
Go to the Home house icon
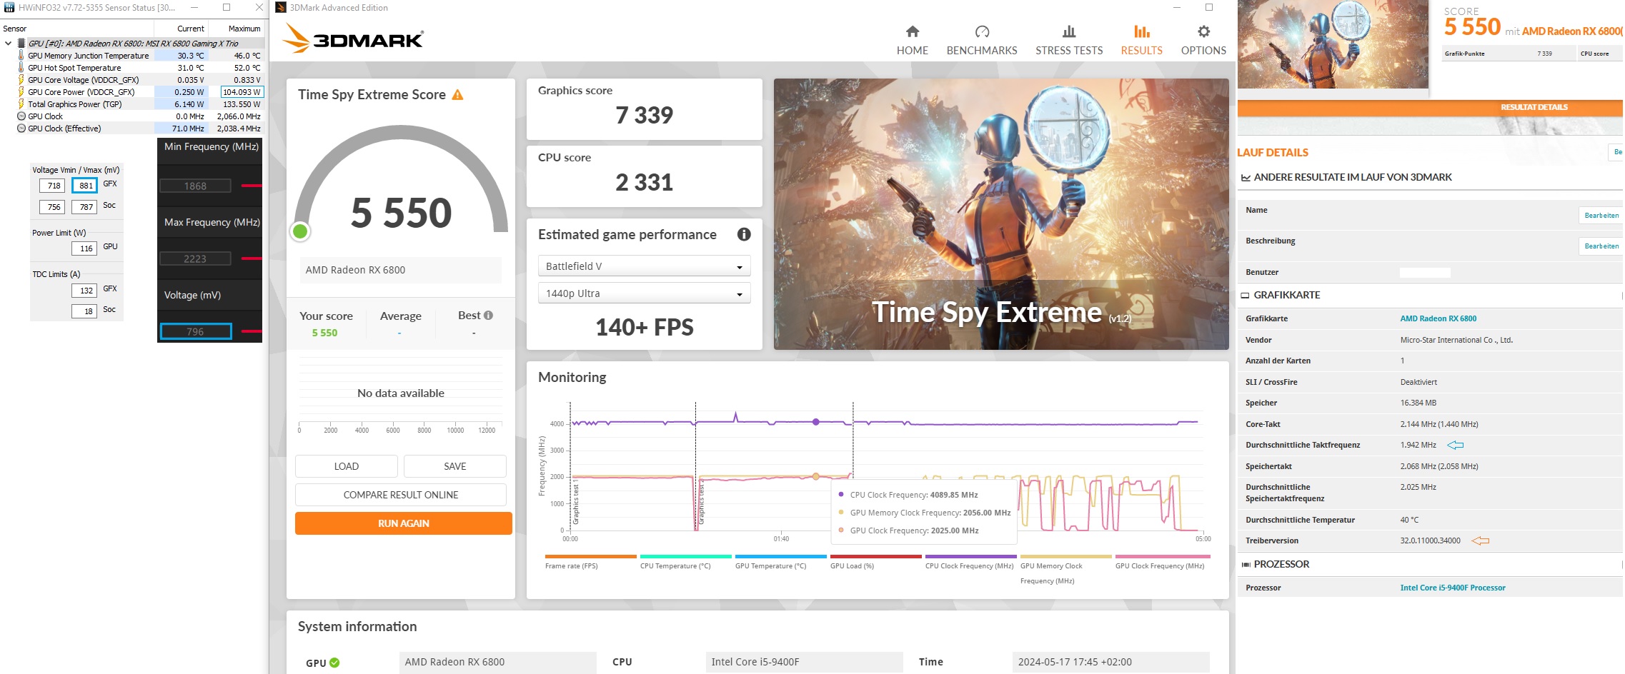point(913,31)
